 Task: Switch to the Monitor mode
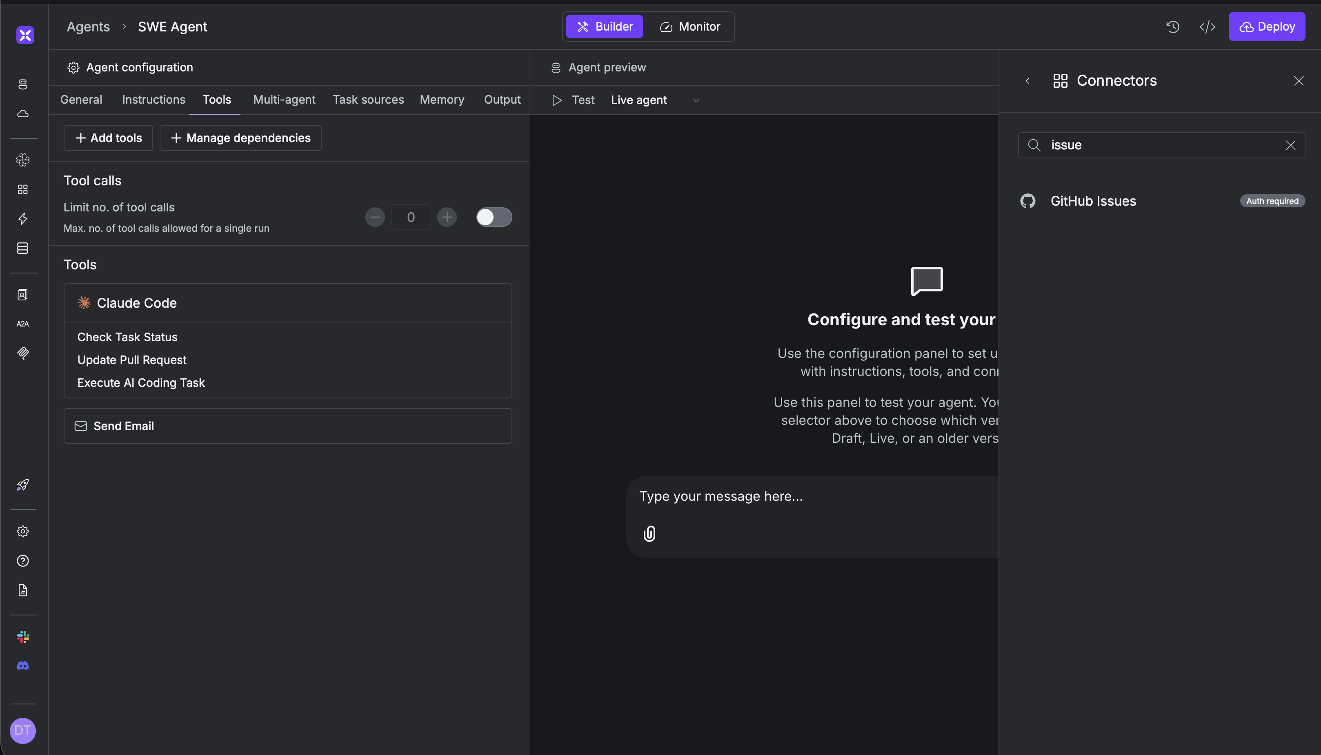[690, 27]
